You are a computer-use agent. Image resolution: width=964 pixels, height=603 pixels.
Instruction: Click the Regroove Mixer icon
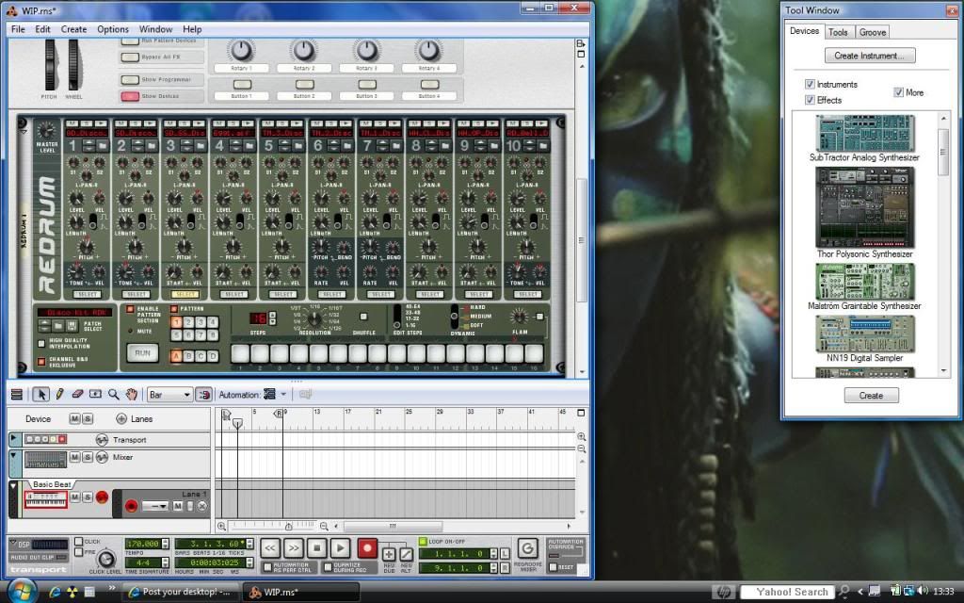[527, 547]
